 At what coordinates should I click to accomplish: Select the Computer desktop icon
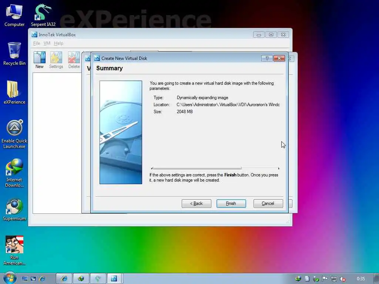[x=14, y=15]
